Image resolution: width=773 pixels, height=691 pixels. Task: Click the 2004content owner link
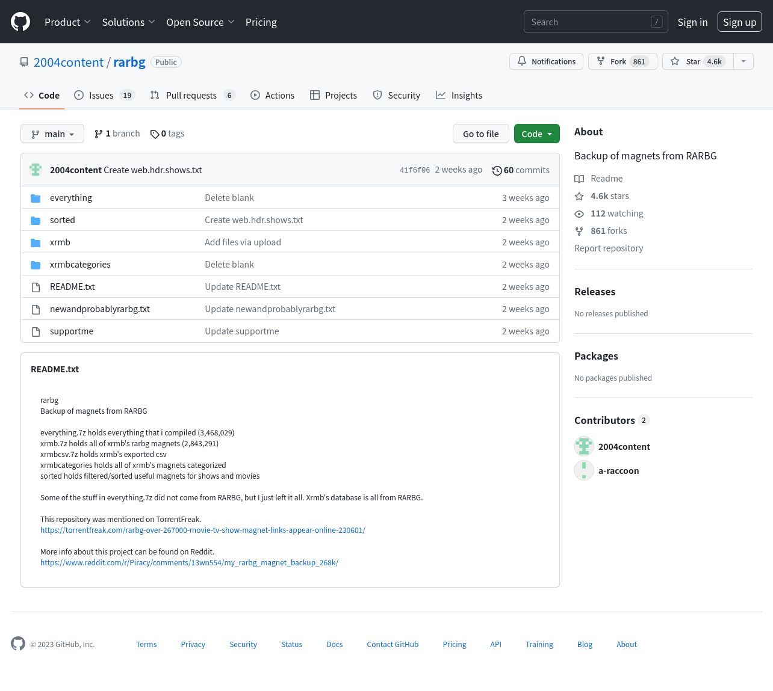click(69, 62)
